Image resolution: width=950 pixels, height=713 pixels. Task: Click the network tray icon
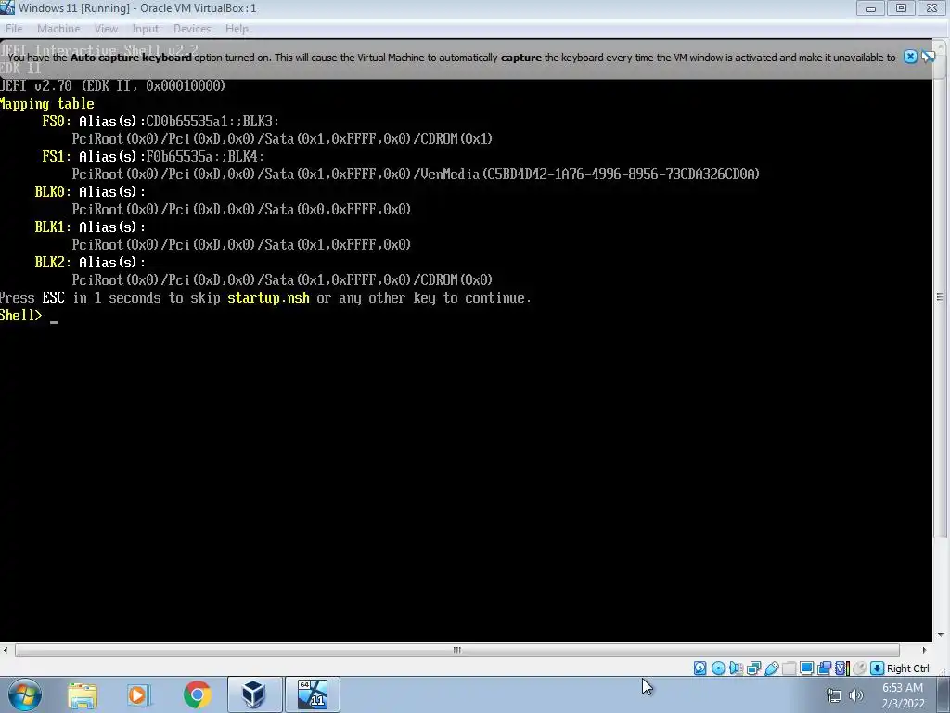tap(834, 695)
